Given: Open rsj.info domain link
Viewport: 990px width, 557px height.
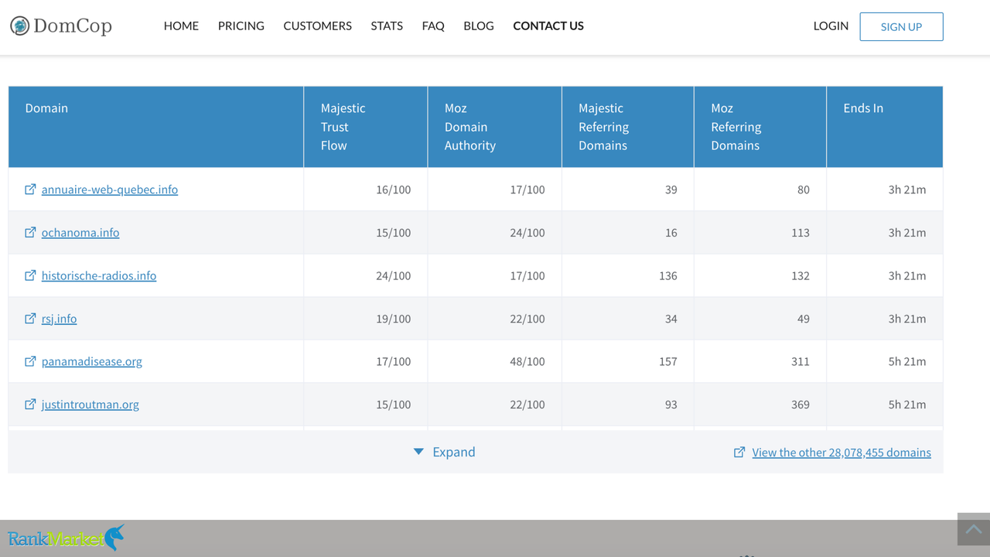Looking at the screenshot, I should 60,319.
